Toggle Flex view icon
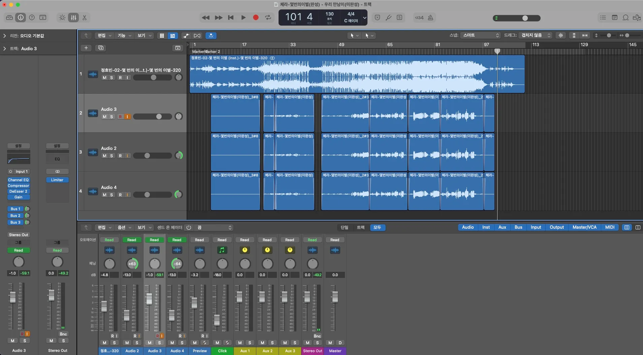This screenshot has height=355, width=643. (197, 36)
